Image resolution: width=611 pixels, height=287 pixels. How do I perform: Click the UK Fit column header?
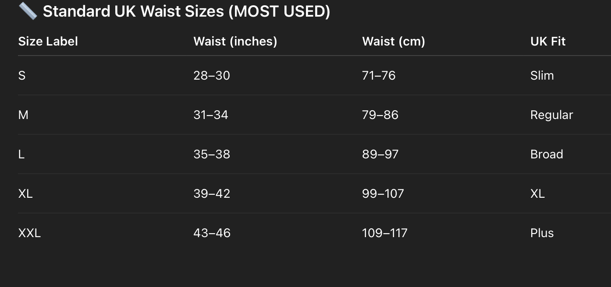[548, 42]
